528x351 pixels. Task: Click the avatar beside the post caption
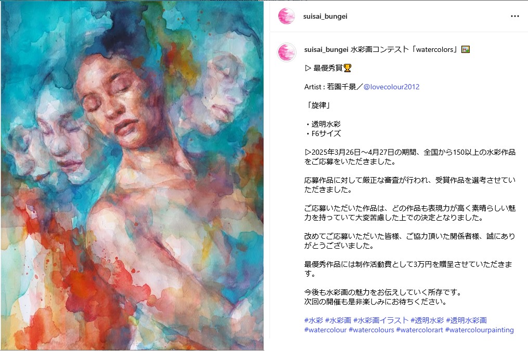point(286,52)
